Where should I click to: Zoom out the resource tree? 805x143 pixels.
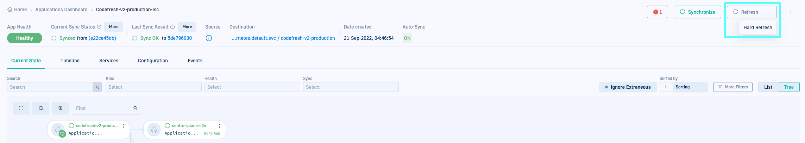point(41,108)
